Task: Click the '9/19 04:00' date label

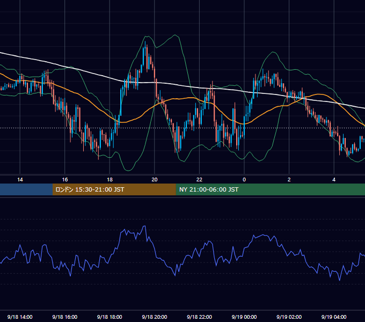Action: click(334, 317)
